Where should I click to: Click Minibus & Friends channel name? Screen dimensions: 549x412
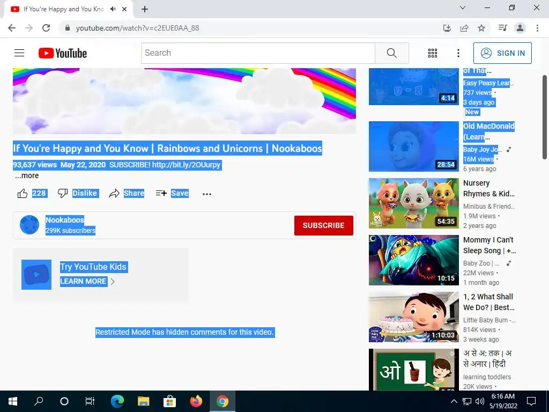[x=489, y=207]
